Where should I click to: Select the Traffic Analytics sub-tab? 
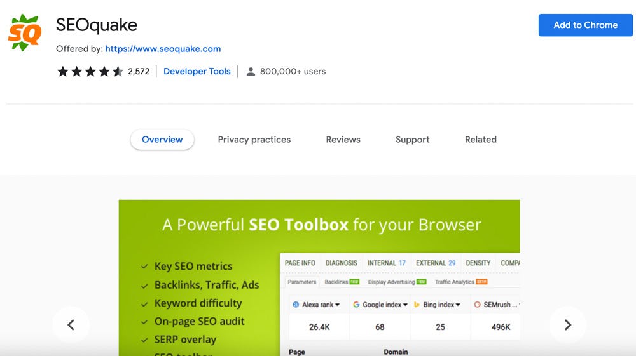460,282
